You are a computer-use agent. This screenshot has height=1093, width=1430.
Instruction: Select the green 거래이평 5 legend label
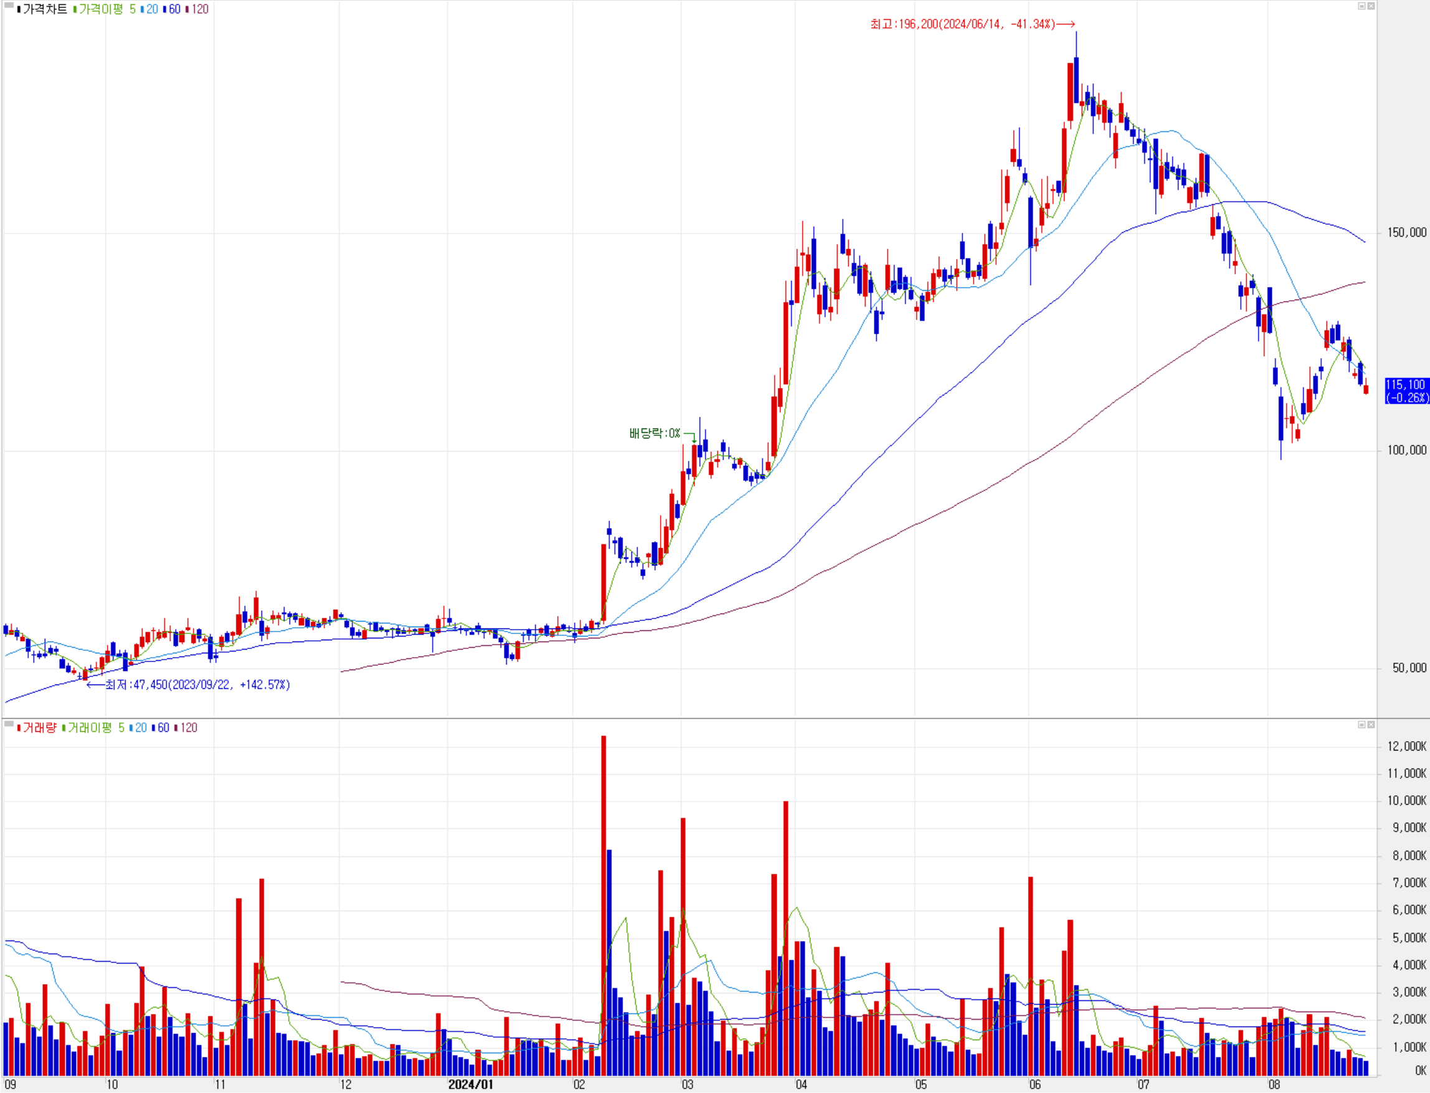(95, 728)
